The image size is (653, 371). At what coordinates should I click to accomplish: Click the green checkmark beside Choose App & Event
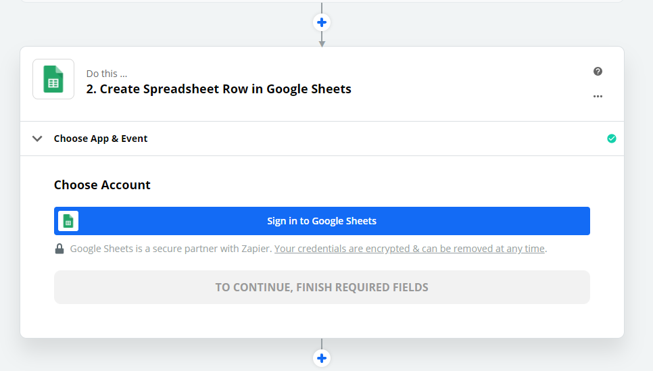(611, 139)
